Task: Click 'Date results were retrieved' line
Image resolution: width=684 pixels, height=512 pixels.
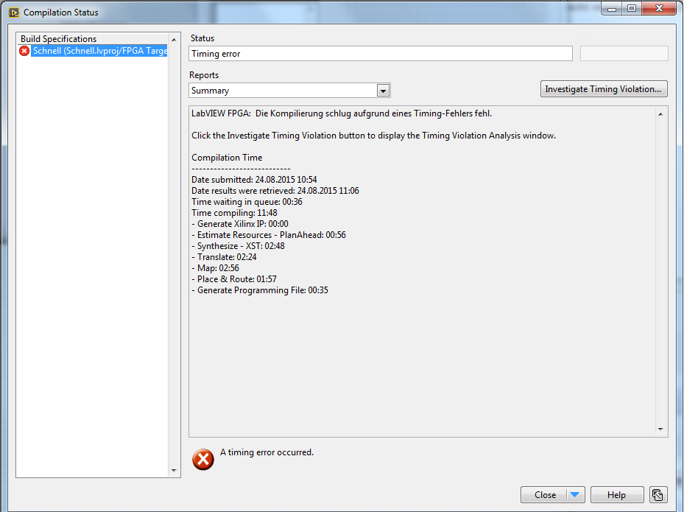Action: point(275,191)
